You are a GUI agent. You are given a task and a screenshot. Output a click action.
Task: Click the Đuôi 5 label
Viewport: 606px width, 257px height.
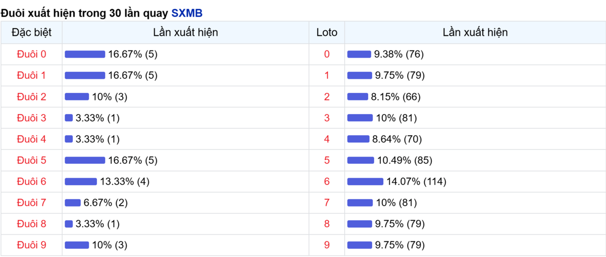[x=31, y=160]
